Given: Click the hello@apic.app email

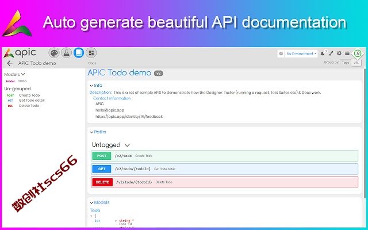Looking at the screenshot, I should pyautogui.click(x=110, y=110).
